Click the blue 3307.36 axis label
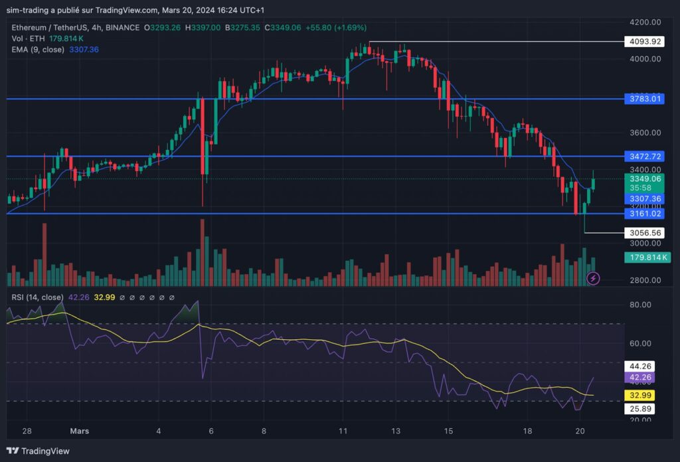 tap(644, 198)
